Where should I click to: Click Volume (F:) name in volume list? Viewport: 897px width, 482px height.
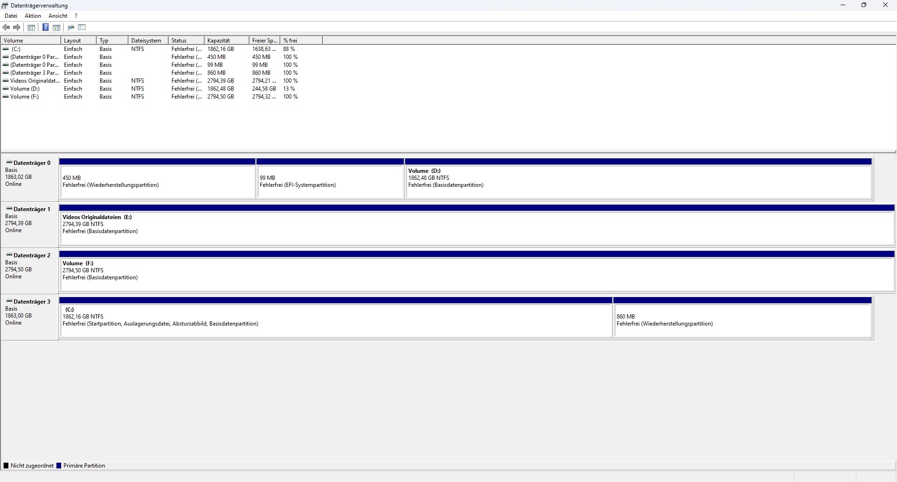(25, 97)
